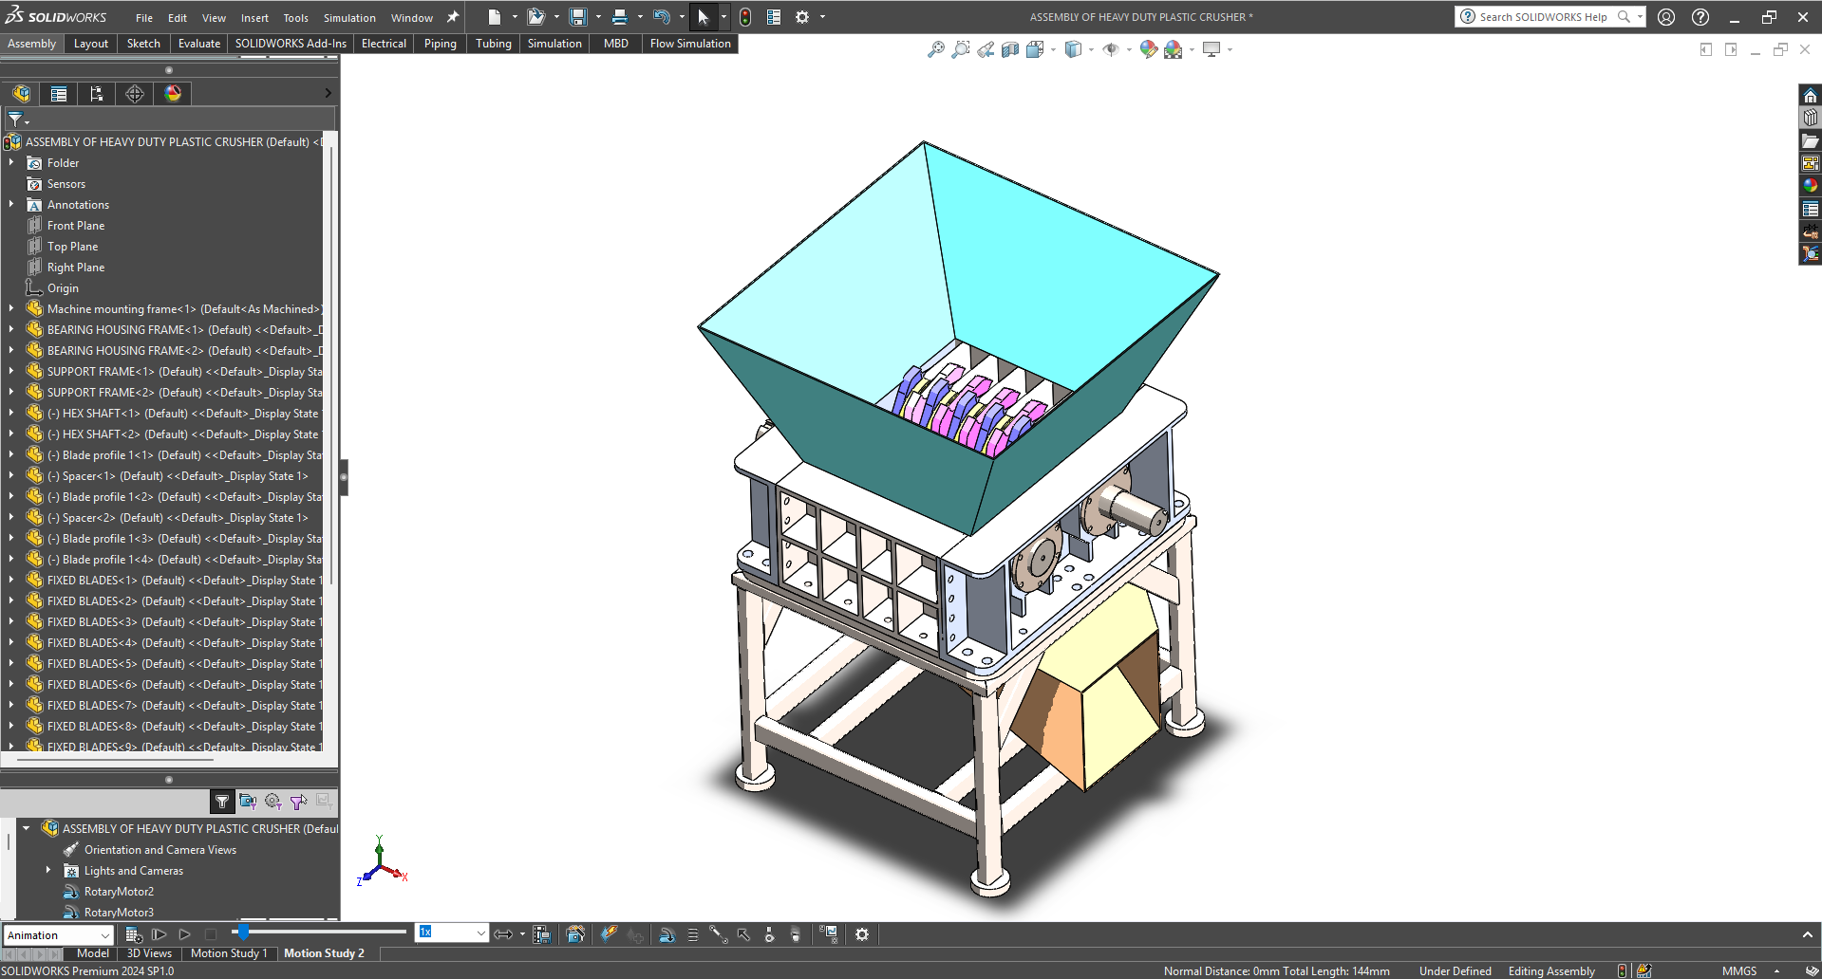Switch to the Evaluate ribbon tab
This screenshot has height=979, width=1822.
coord(198,44)
